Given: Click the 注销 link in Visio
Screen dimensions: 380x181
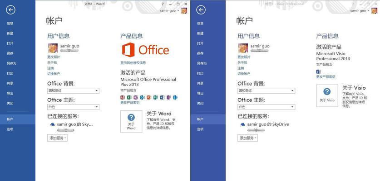Looking at the screenshot, I should pos(241,68).
